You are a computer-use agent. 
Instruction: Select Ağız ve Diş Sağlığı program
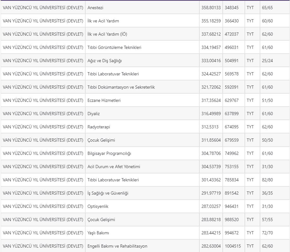point(105,61)
